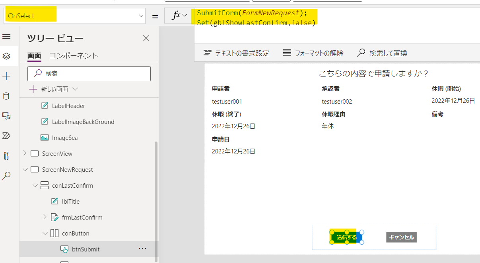This screenshot has width=480, height=263.
Task: Select the 申請者 field label
Action: [x=221, y=89]
